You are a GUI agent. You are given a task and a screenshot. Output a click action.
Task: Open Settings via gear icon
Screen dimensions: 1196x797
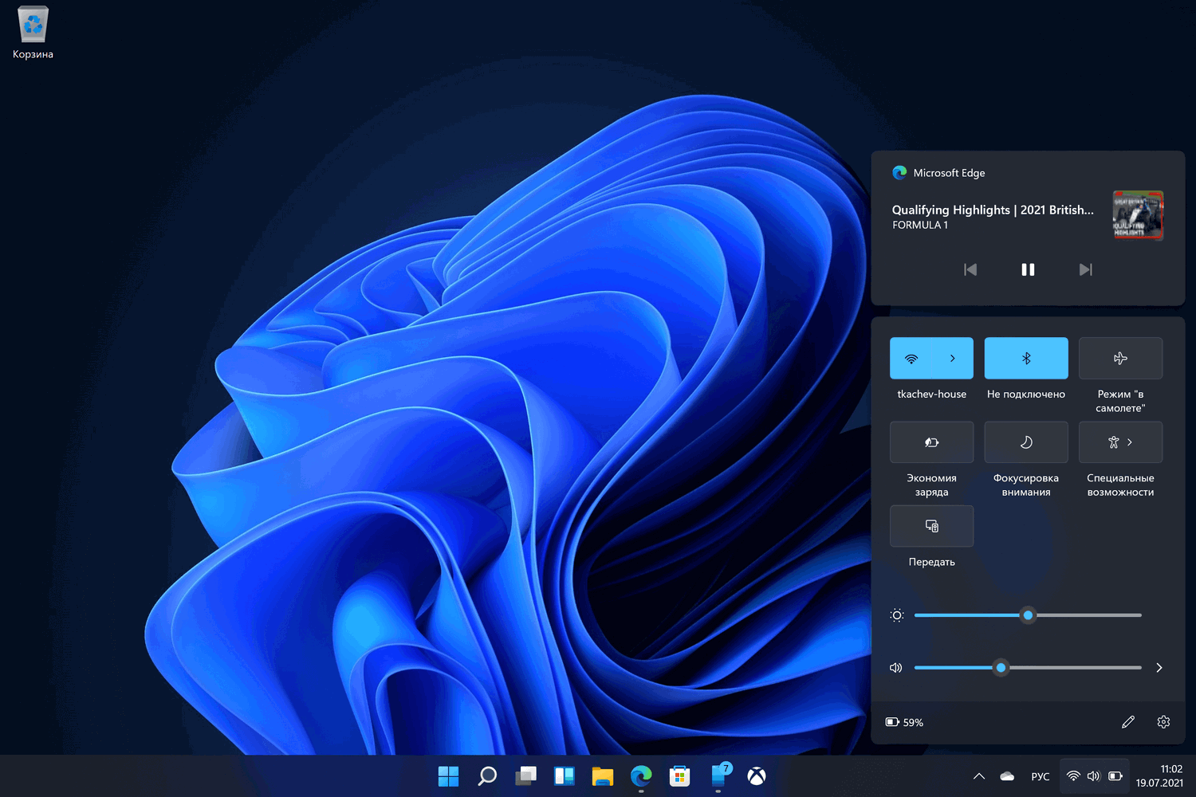[1163, 722]
